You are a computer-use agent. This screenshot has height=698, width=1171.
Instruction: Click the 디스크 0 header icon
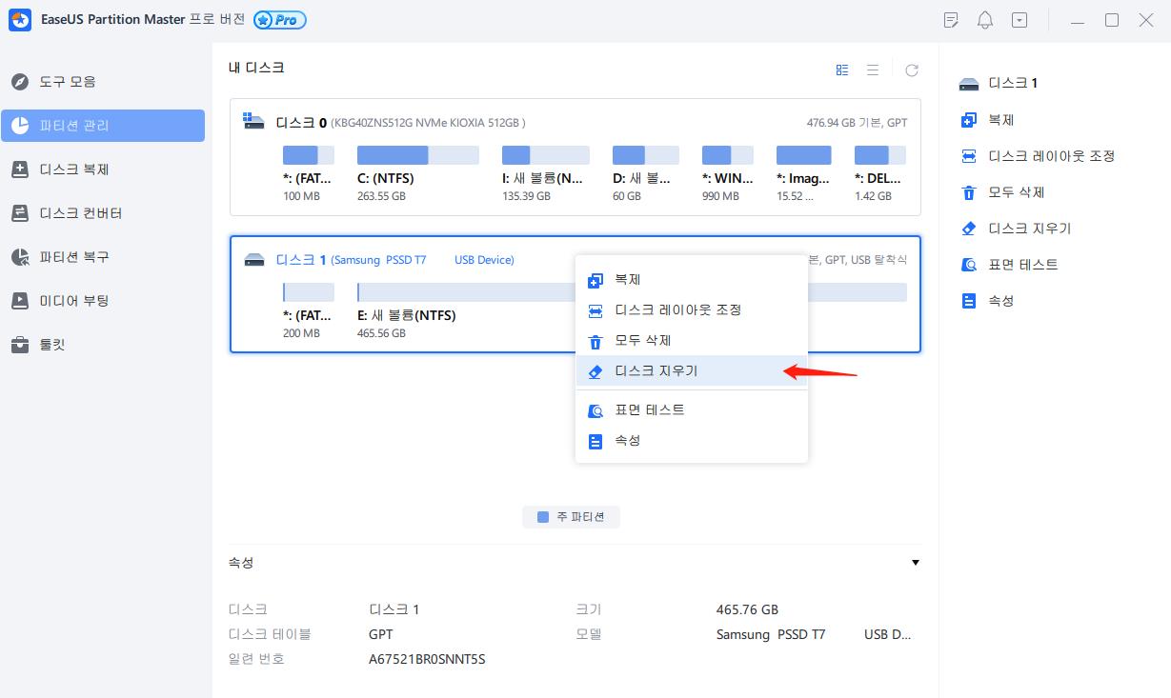pos(253,122)
